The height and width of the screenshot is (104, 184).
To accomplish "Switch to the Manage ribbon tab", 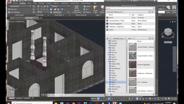I will click(41, 3).
